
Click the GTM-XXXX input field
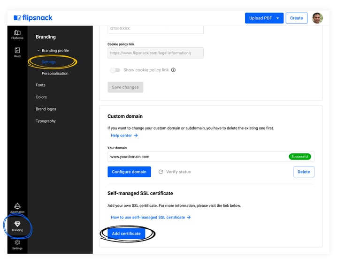pyautogui.click(x=155, y=29)
